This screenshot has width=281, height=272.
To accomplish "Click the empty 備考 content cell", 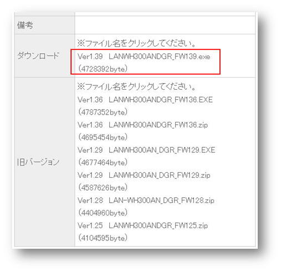I will (x=165, y=25).
